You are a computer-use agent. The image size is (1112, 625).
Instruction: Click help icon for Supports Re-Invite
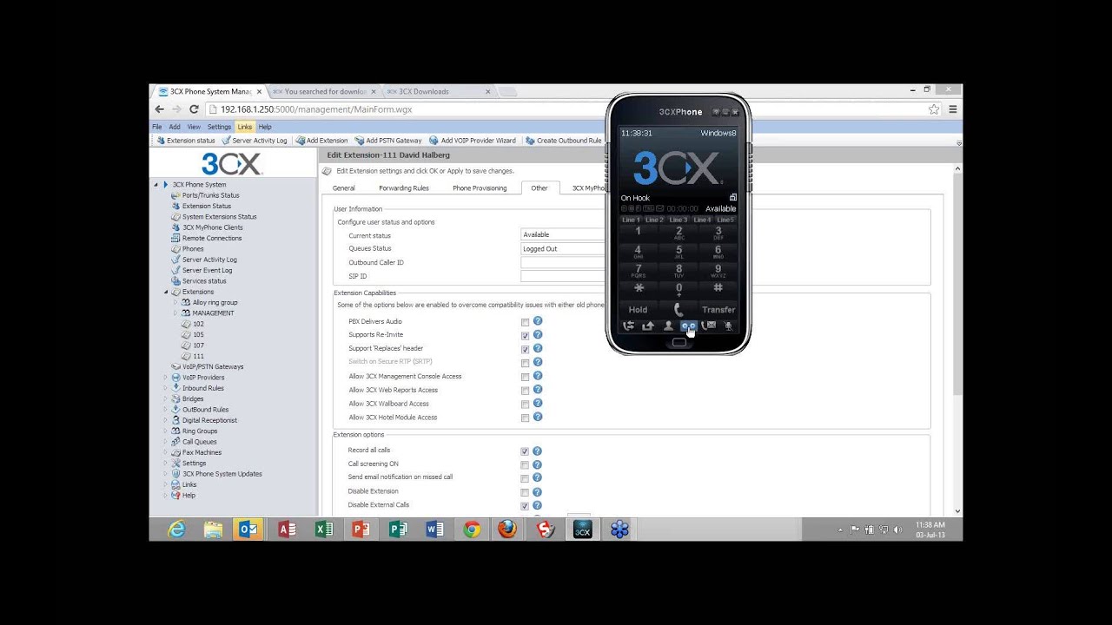coord(538,334)
